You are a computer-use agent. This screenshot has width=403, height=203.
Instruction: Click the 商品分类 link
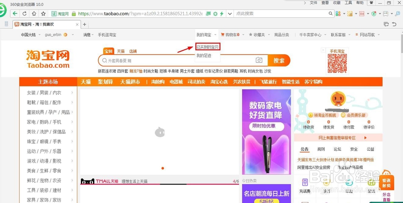coord(282,35)
